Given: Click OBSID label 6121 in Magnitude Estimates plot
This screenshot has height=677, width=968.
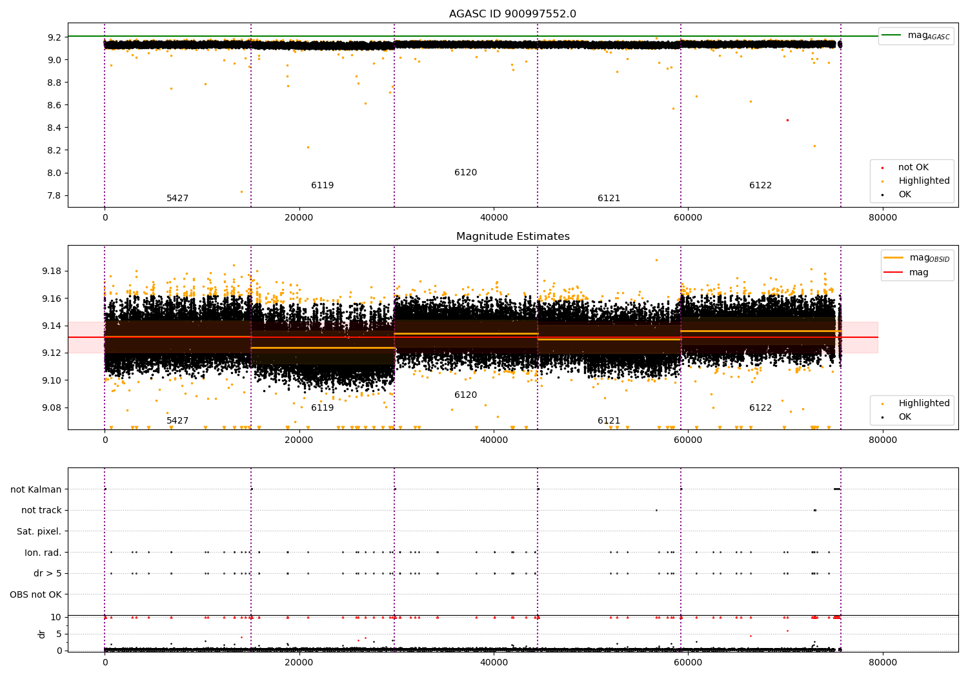Looking at the screenshot, I should coord(609,421).
